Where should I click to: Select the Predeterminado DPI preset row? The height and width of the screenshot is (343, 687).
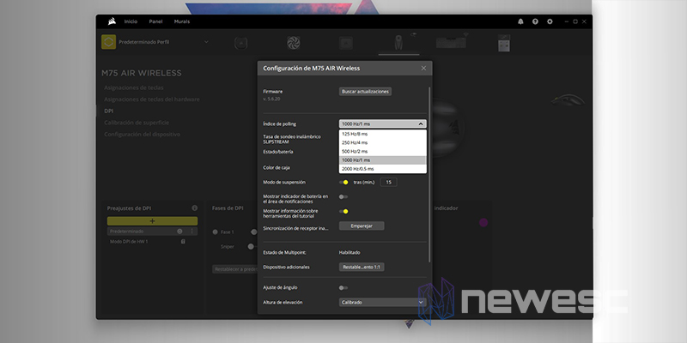point(152,231)
